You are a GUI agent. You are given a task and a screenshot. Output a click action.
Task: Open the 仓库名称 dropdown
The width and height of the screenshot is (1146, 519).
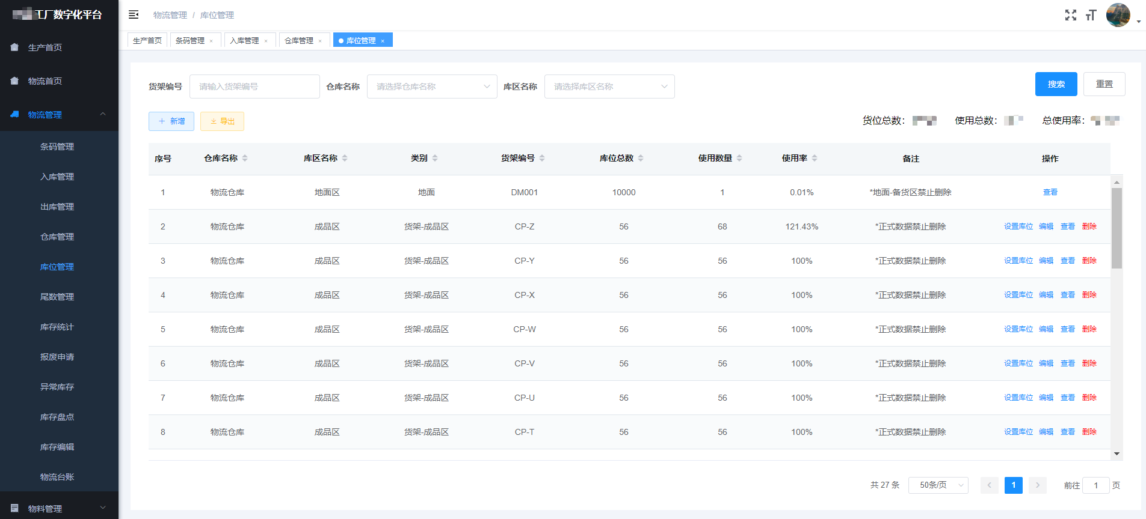[x=432, y=86]
